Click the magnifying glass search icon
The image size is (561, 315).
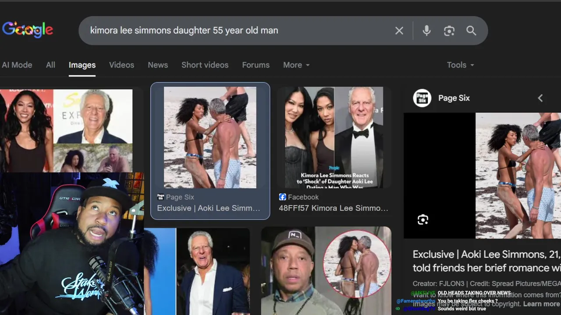click(471, 31)
